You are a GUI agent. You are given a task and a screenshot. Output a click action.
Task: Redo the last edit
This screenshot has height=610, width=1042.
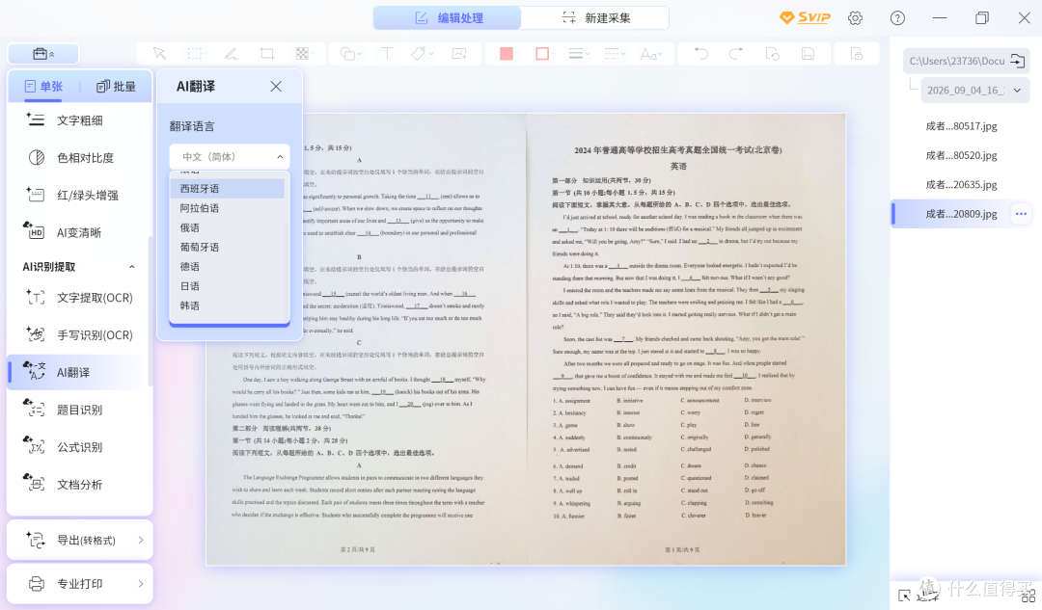(x=735, y=54)
